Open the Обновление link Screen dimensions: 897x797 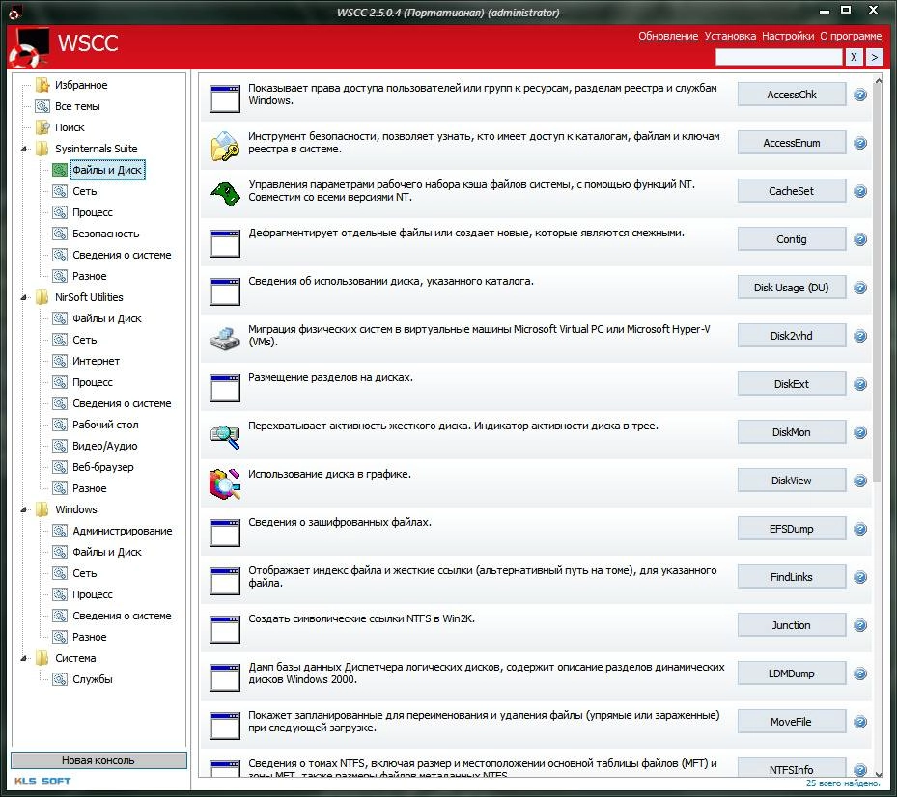[x=668, y=36]
